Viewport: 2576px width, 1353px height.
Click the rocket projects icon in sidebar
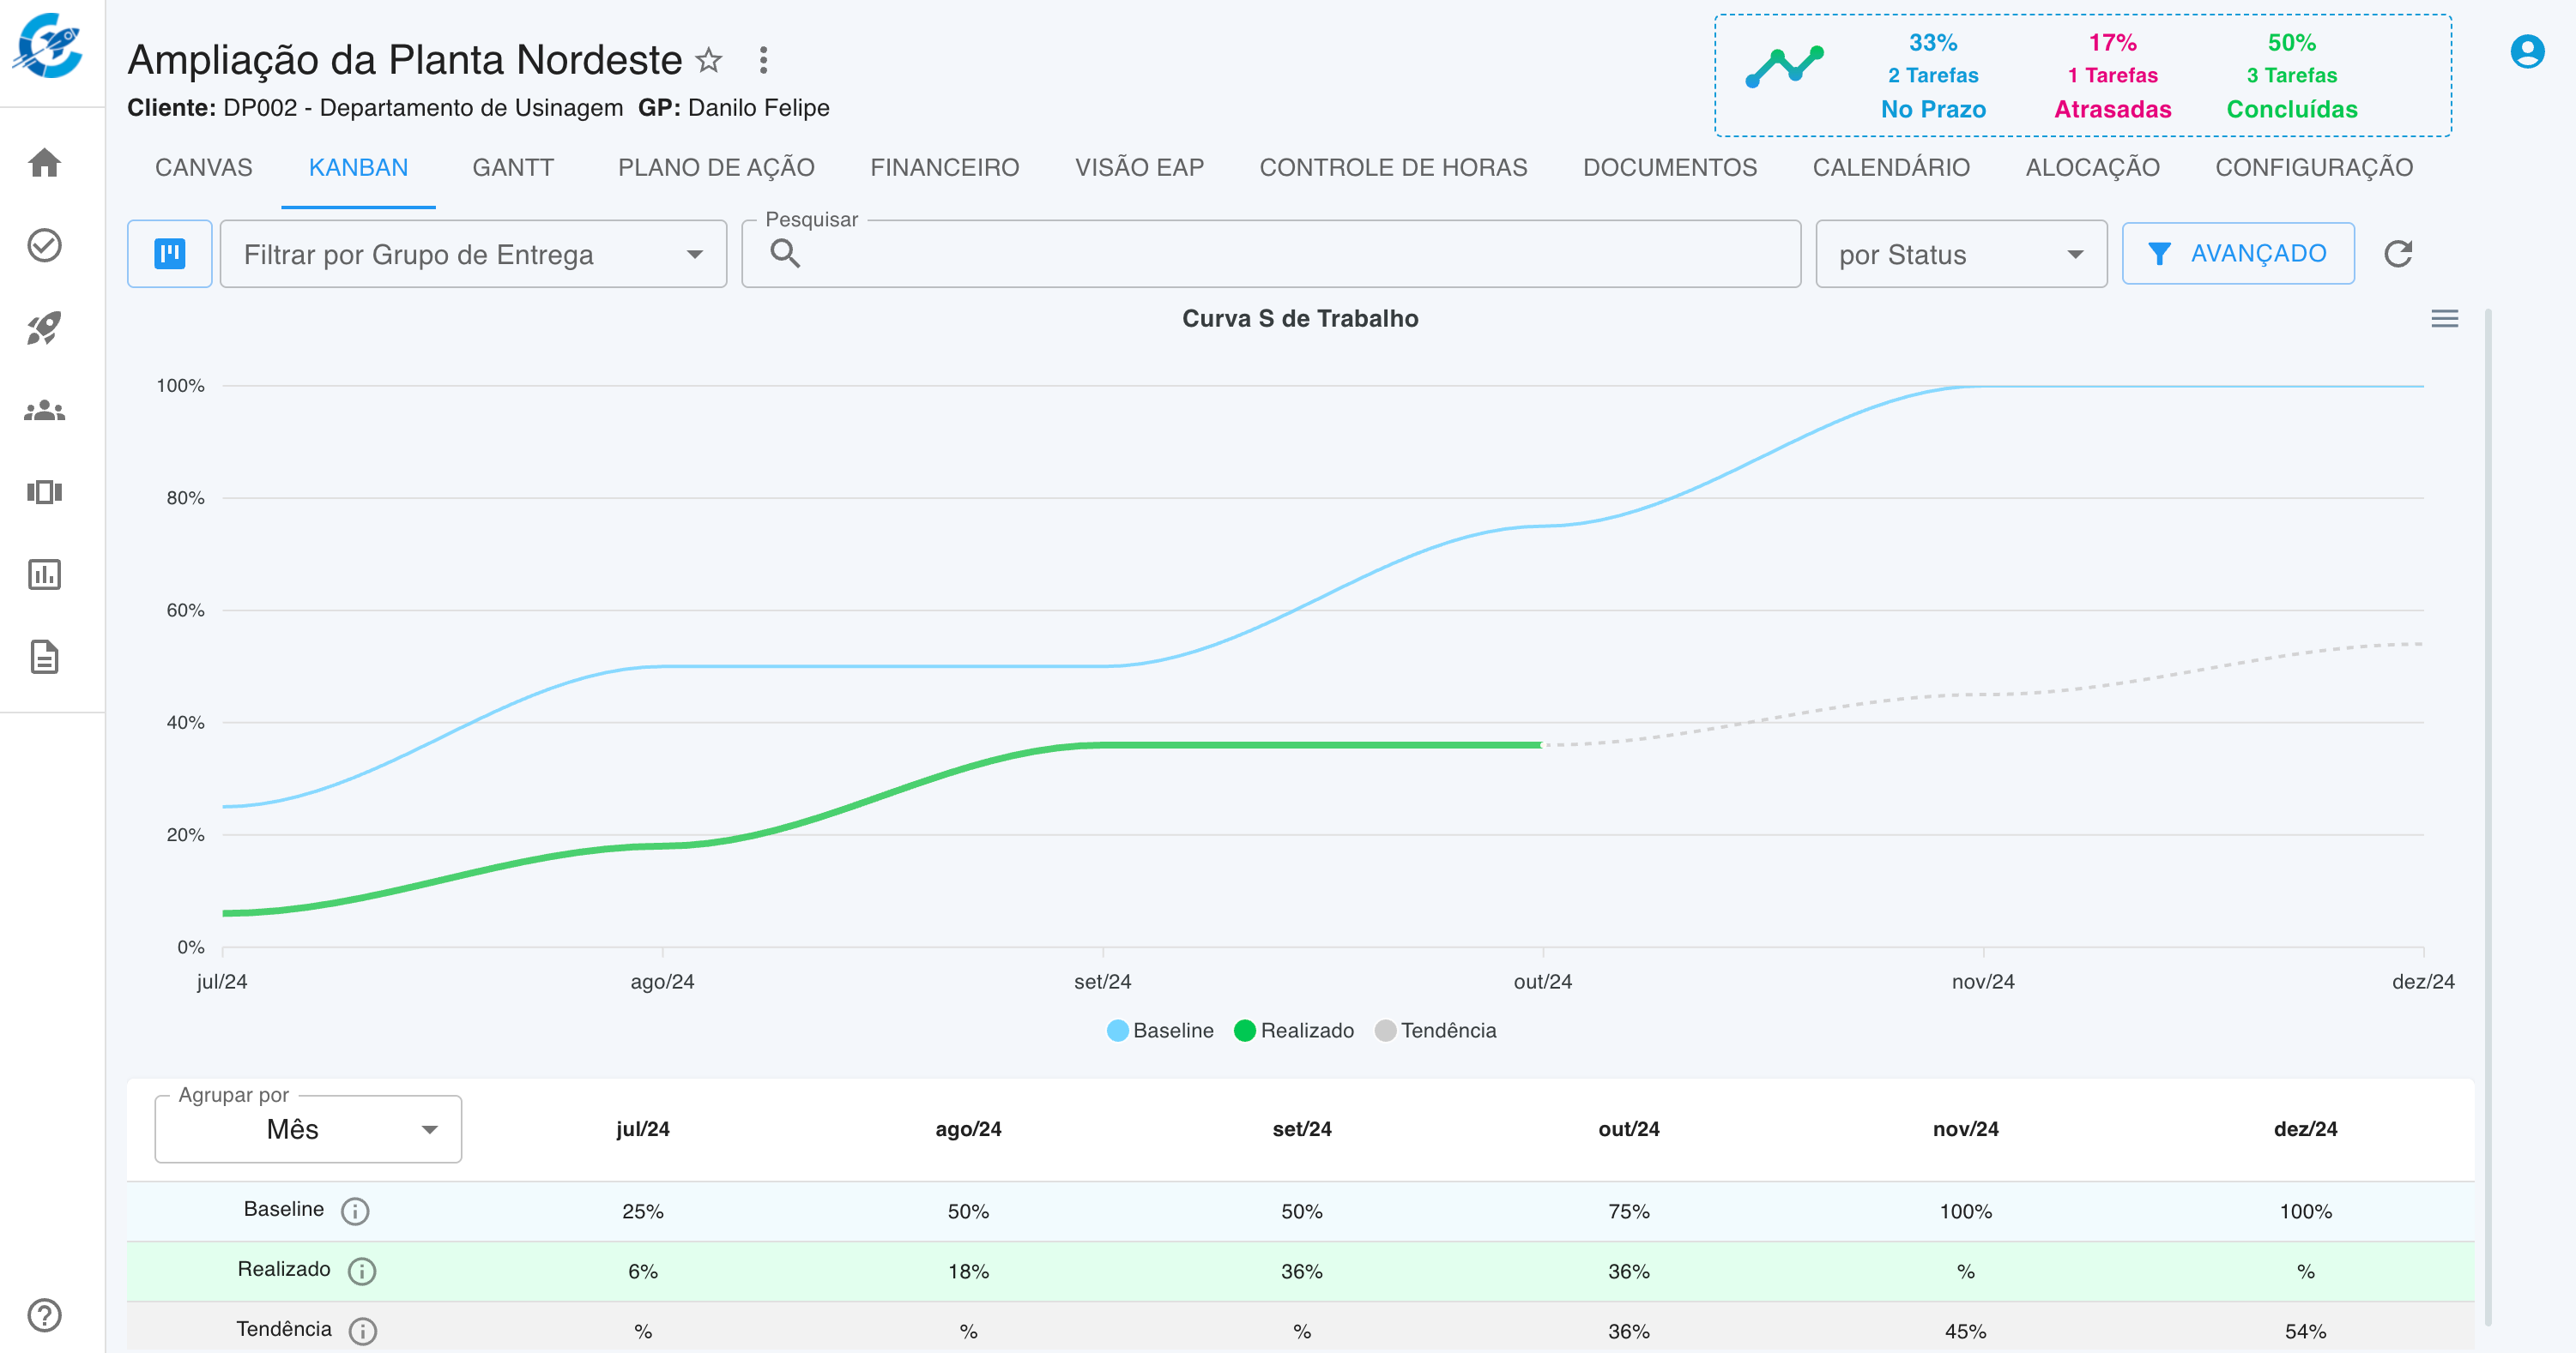(x=45, y=328)
